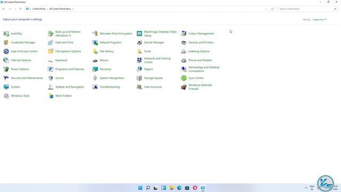Open the System icon
This screenshot has height=192, width=341.
(6, 87)
